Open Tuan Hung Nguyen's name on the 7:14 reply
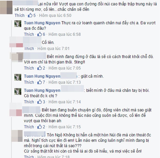The height and width of the screenshot is (158, 160). pyautogui.click(x=42, y=90)
